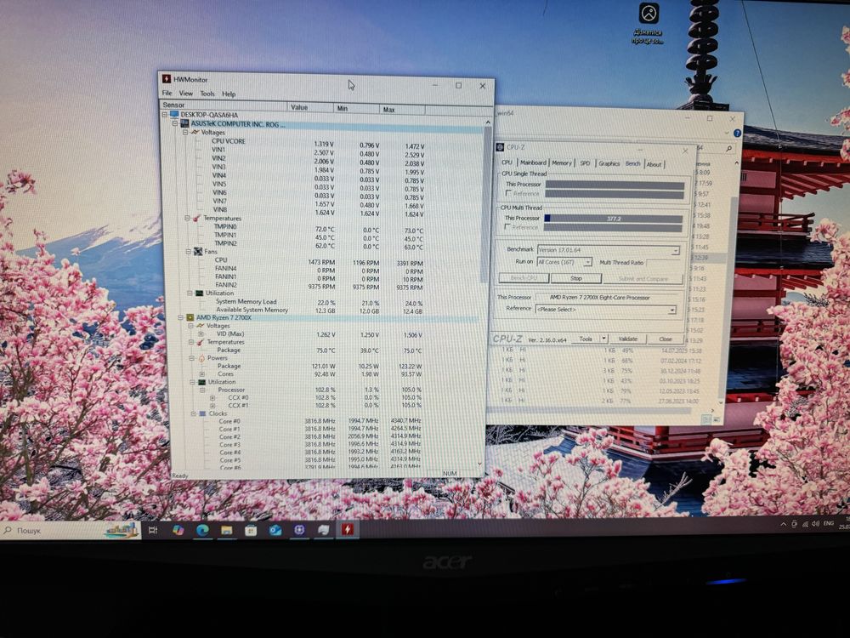Switch to details view icon in Explorer window
Image resolution: width=850 pixels, height=638 pixels.
point(706,419)
